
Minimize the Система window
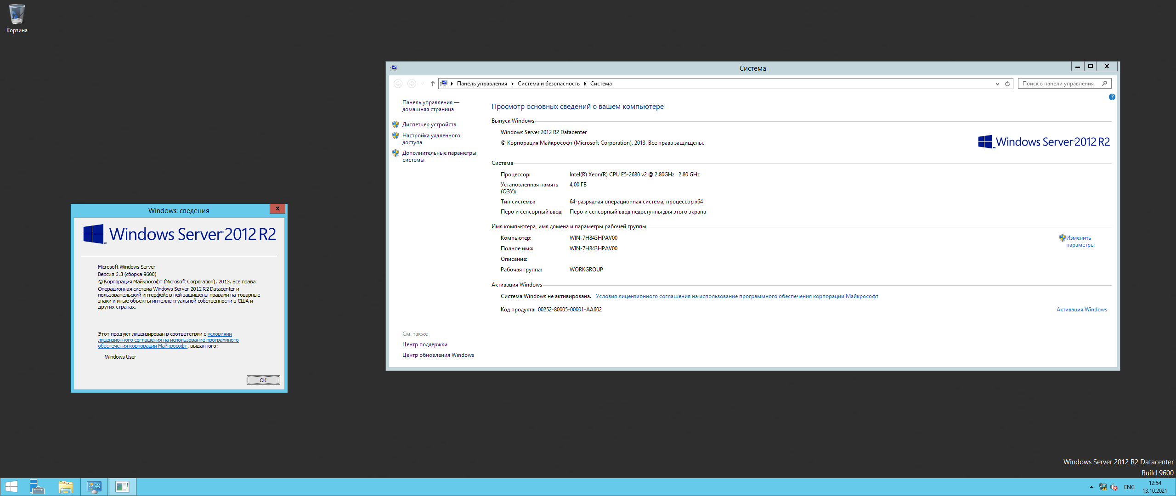coord(1078,67)
